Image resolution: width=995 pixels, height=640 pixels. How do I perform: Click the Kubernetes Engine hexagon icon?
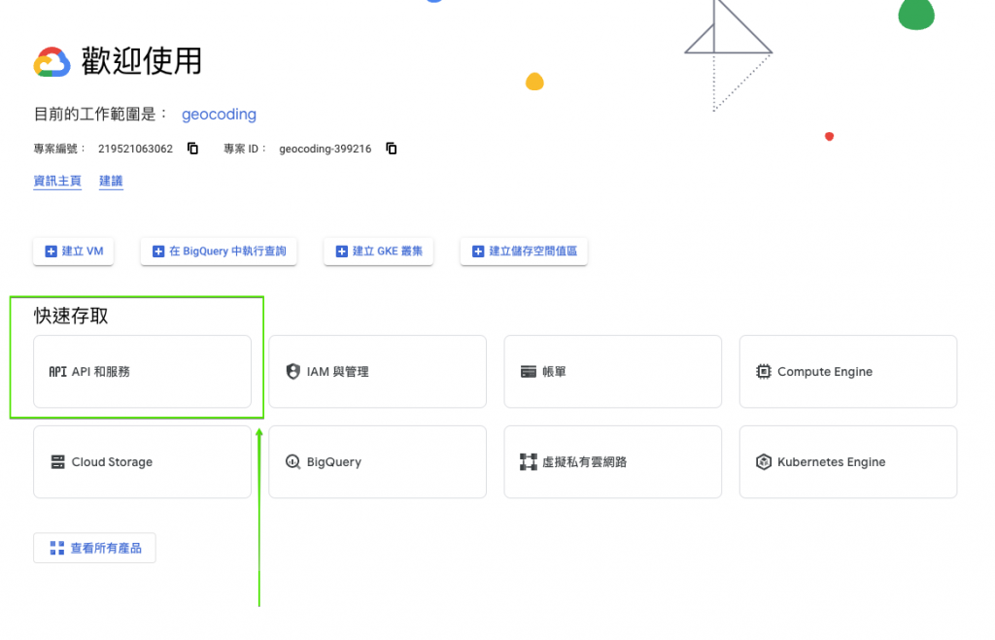[x=764, y=461]
